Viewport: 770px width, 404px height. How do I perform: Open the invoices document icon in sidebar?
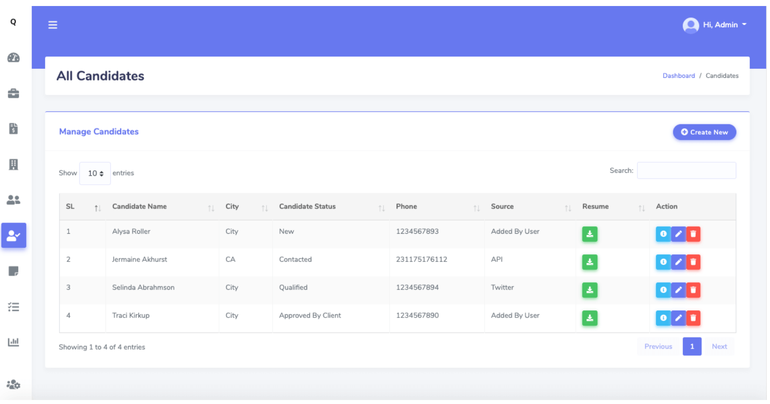pyautogui.click(x=13, y=129)
